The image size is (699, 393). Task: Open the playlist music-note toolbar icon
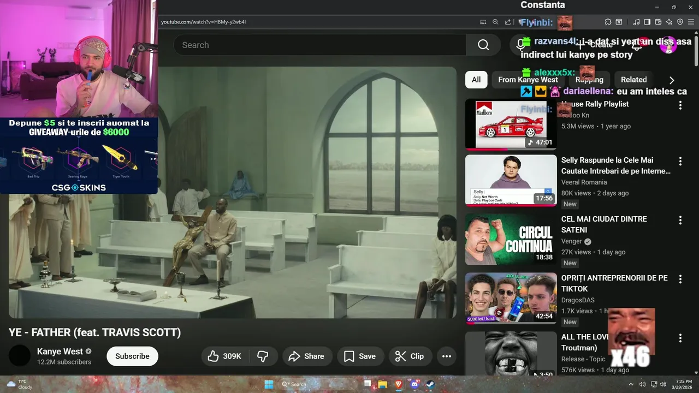tap(636, 22)
